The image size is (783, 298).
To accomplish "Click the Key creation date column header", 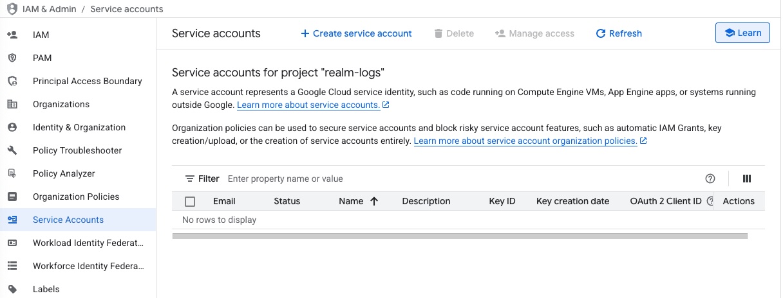I will tap(572, 201).
